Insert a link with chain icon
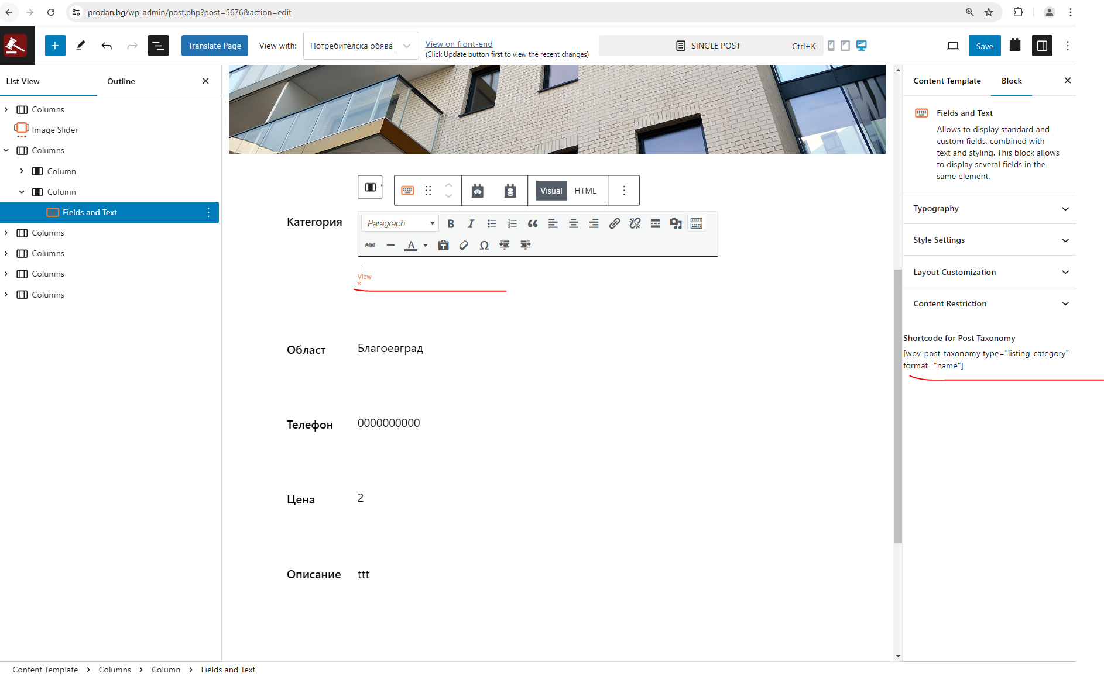 [x=615, y=223]
